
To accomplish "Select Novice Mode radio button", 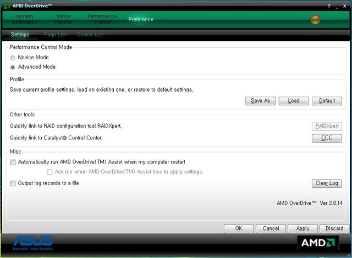I will (13, 58).
